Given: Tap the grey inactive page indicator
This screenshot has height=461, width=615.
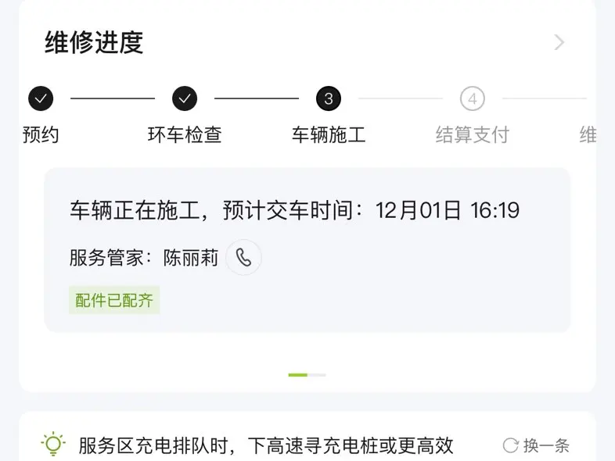Looking at the screenshot, I should pos(317,375).
